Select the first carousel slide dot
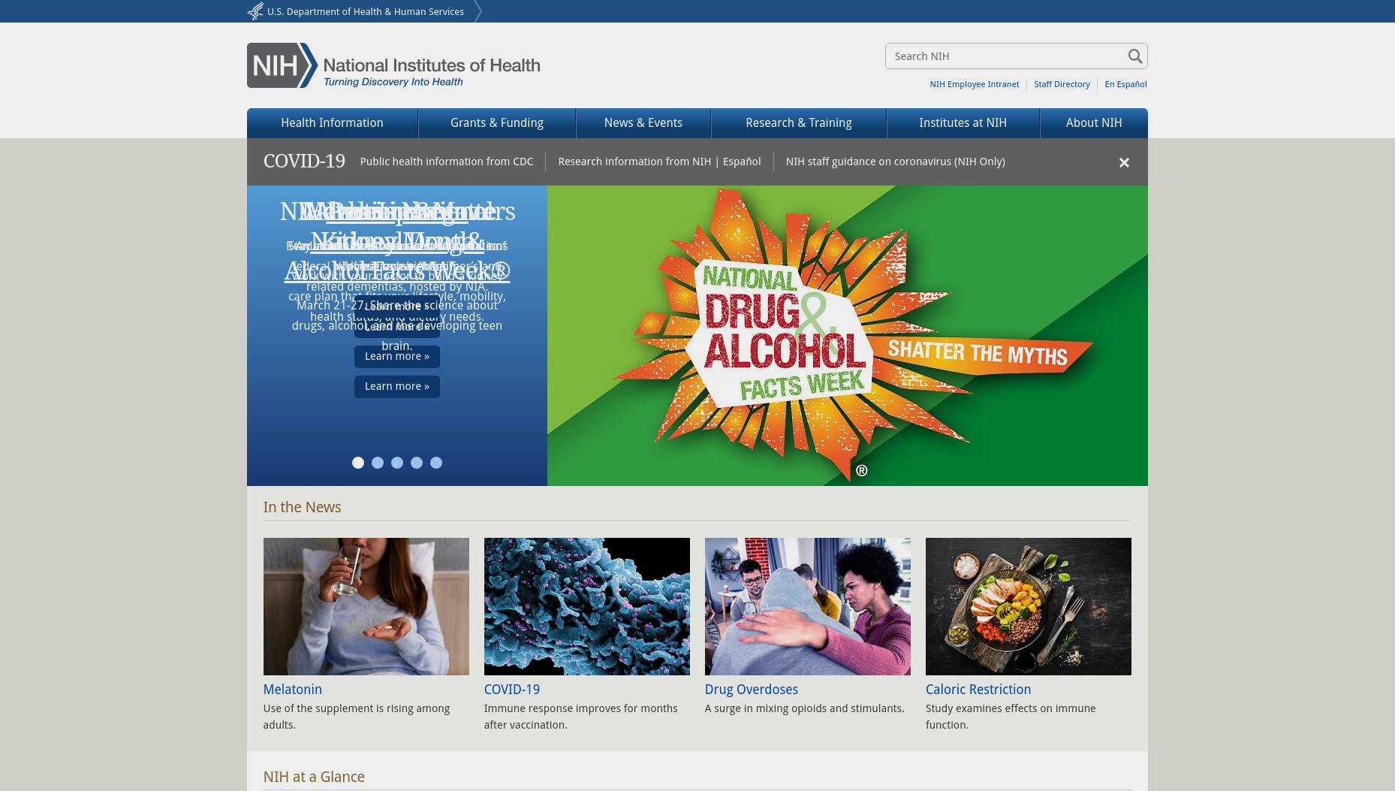The image size is (1395, 791). [358, 463]
